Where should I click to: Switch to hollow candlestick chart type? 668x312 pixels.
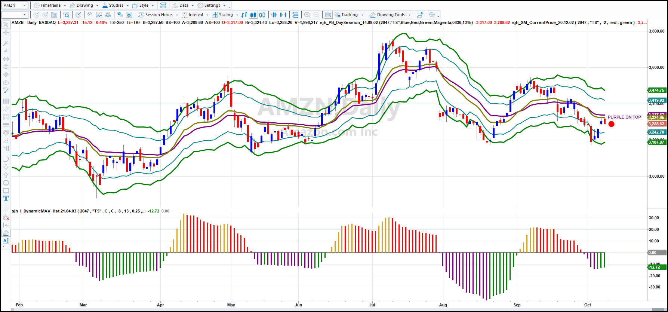[262, 15]
